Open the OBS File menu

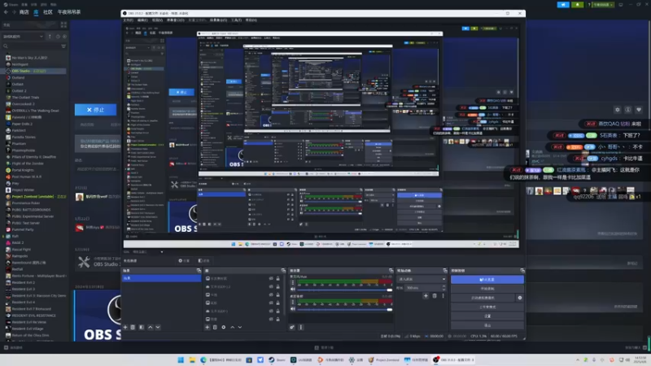(x=129, y=20)
